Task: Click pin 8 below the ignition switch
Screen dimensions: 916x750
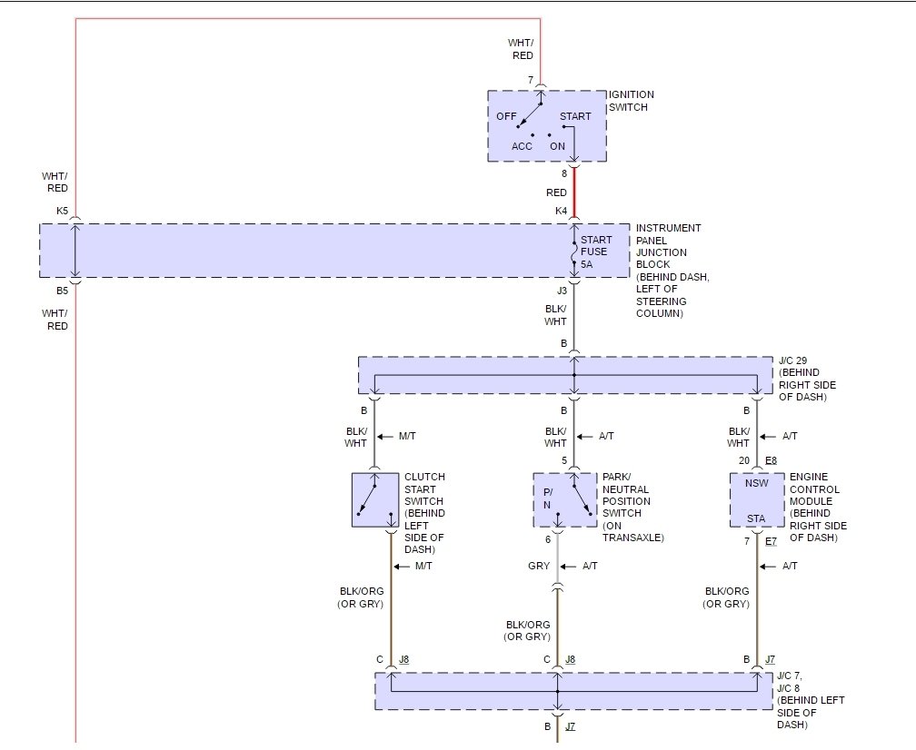Action: (x=563, y=173)
